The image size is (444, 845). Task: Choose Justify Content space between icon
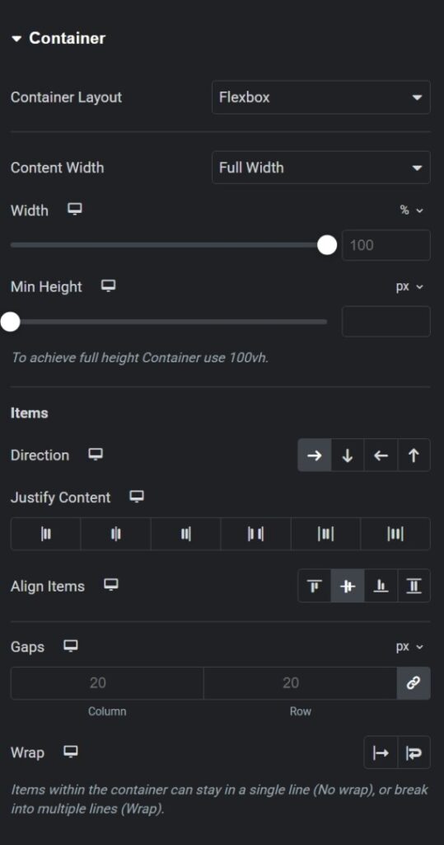pyautogui.click(x=255, y=534)
